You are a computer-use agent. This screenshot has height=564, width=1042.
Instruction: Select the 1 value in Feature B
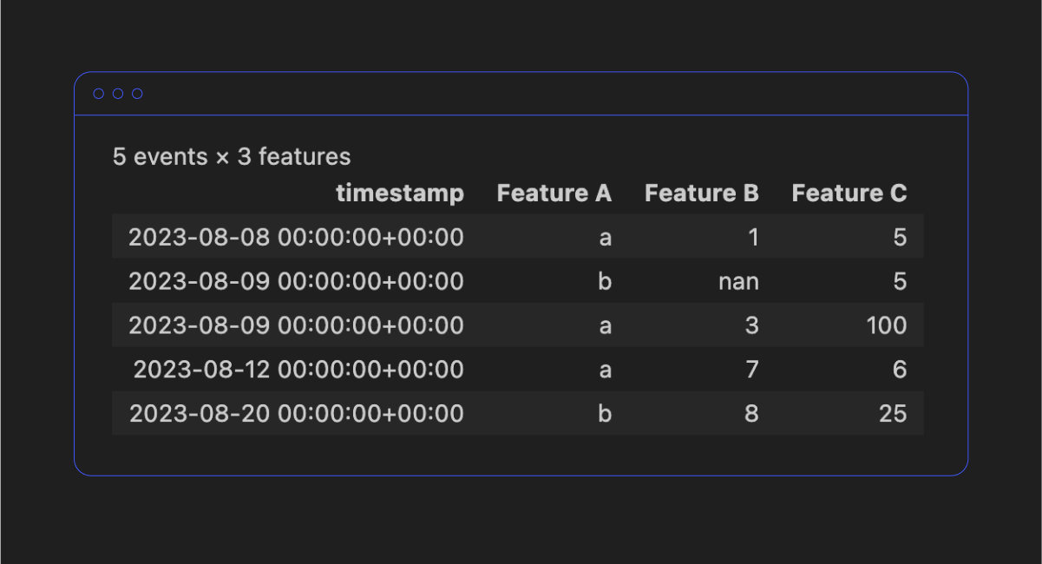(752, 237)
